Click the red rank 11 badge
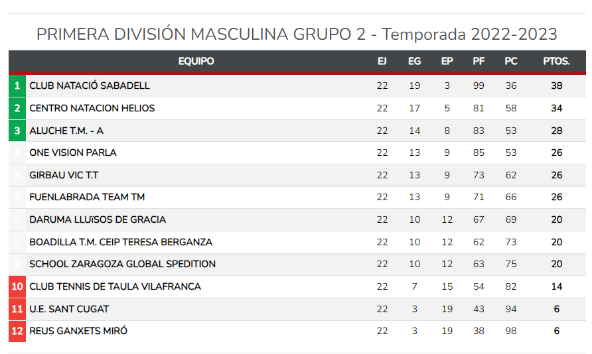 coord(17,309)
